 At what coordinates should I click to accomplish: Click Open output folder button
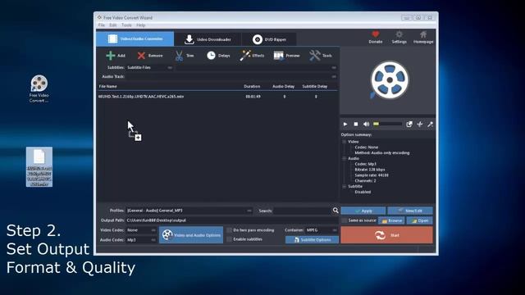tap(419, 220)
